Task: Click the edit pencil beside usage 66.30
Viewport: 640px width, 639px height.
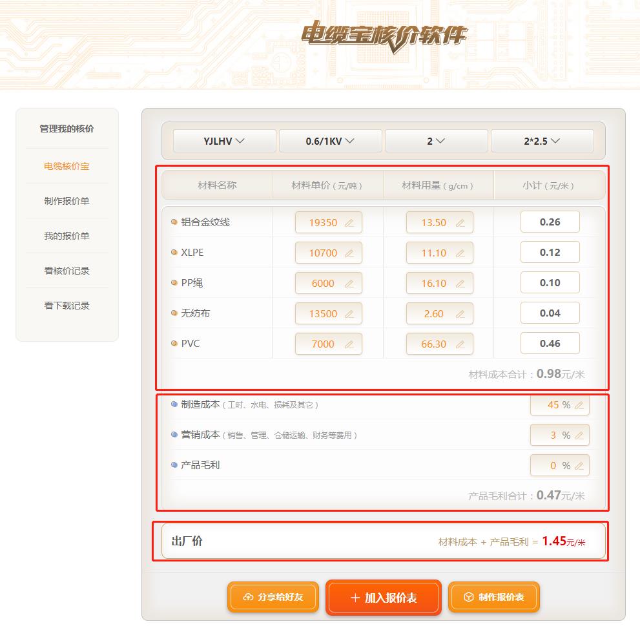Action: point(460,344)
